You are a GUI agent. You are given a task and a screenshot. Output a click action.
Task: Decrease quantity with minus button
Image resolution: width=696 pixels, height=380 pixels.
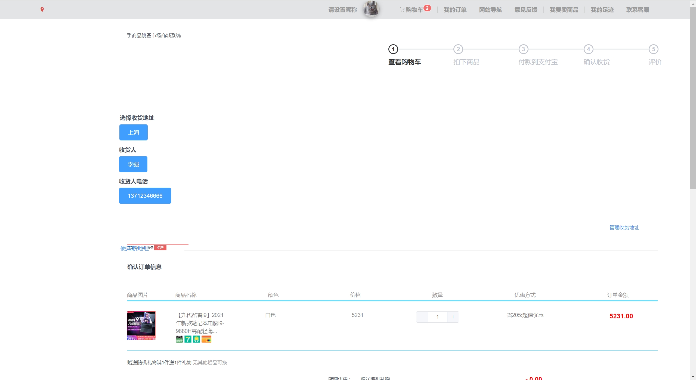pos(422,317)
